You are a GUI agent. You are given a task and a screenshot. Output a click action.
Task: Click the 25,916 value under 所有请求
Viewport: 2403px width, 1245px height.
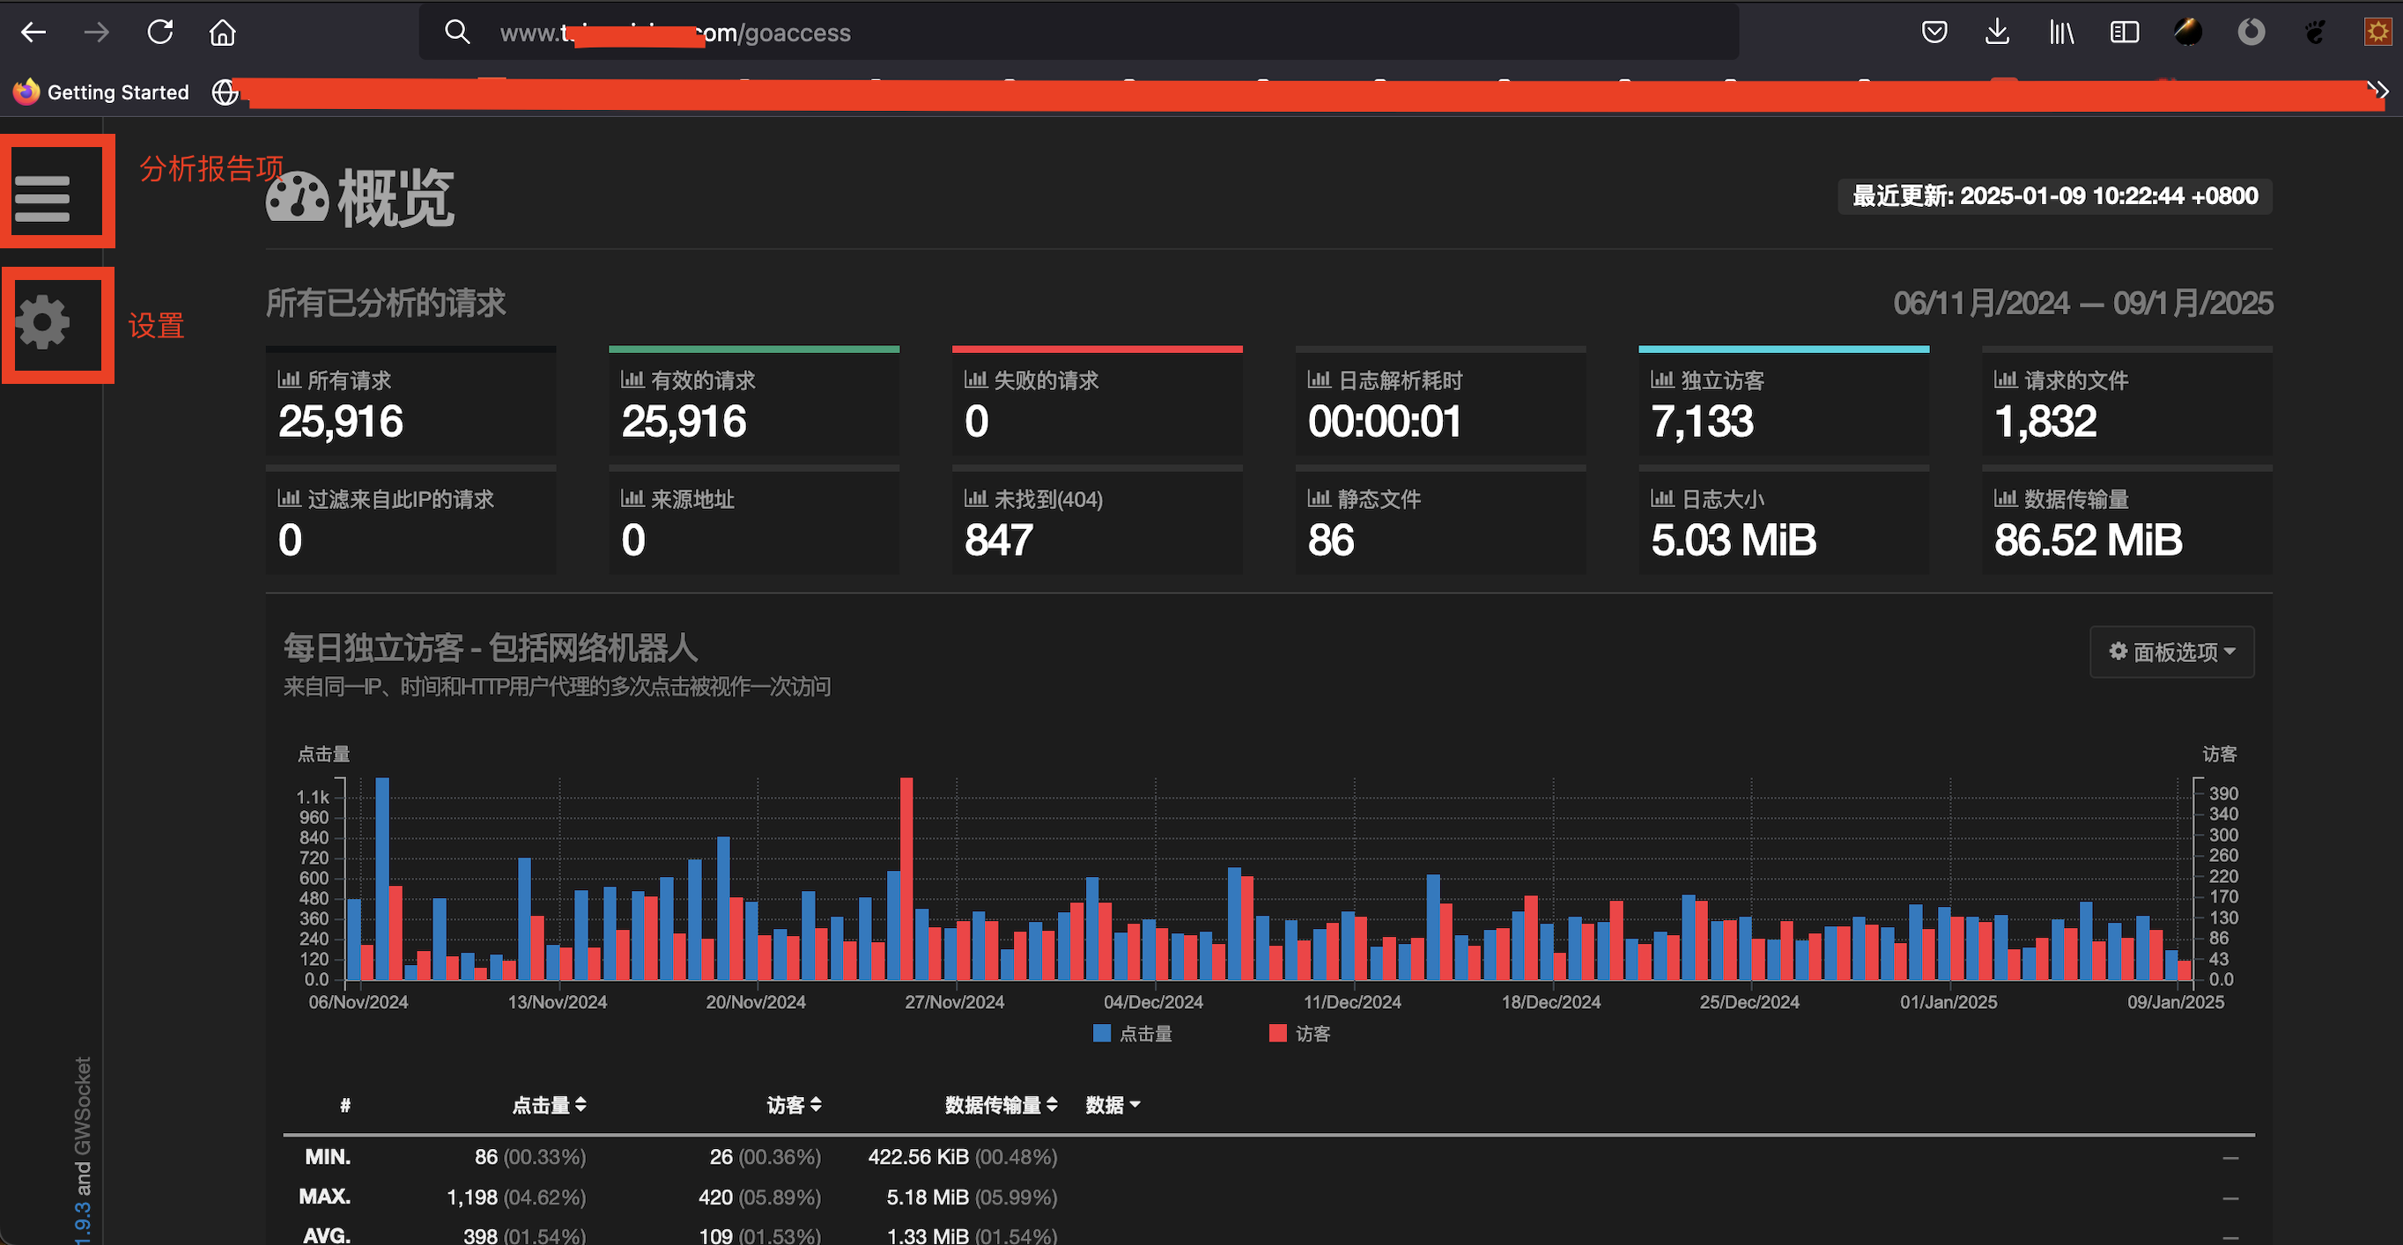click(341, 422)
